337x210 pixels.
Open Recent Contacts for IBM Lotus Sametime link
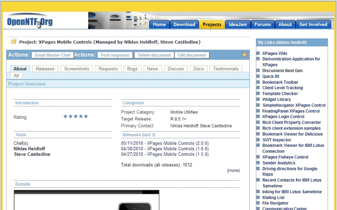(x=292, y=183)
